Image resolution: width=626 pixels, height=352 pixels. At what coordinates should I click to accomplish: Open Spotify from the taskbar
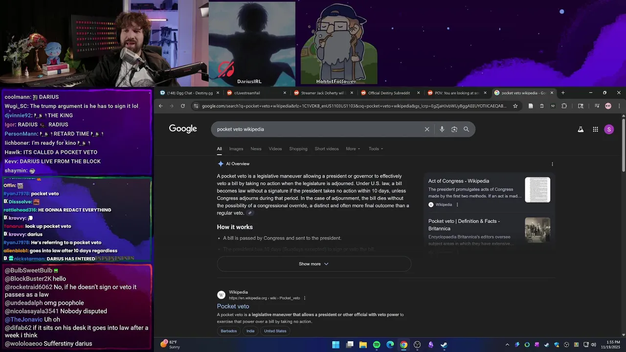[x=377, y=345]
